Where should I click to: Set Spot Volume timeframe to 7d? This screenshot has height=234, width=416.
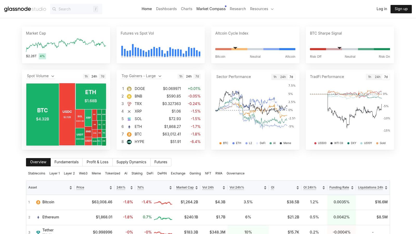tap(102, 76)
